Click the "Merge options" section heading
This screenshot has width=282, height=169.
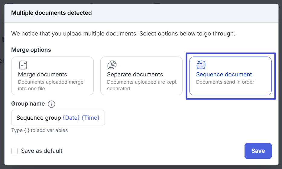click(x=31, y=50)
